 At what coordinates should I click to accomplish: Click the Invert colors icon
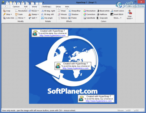pyautogui.click(x=112, y=11)
